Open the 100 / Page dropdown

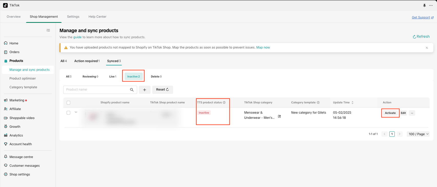pyautogui.click(x=418, y=134)
